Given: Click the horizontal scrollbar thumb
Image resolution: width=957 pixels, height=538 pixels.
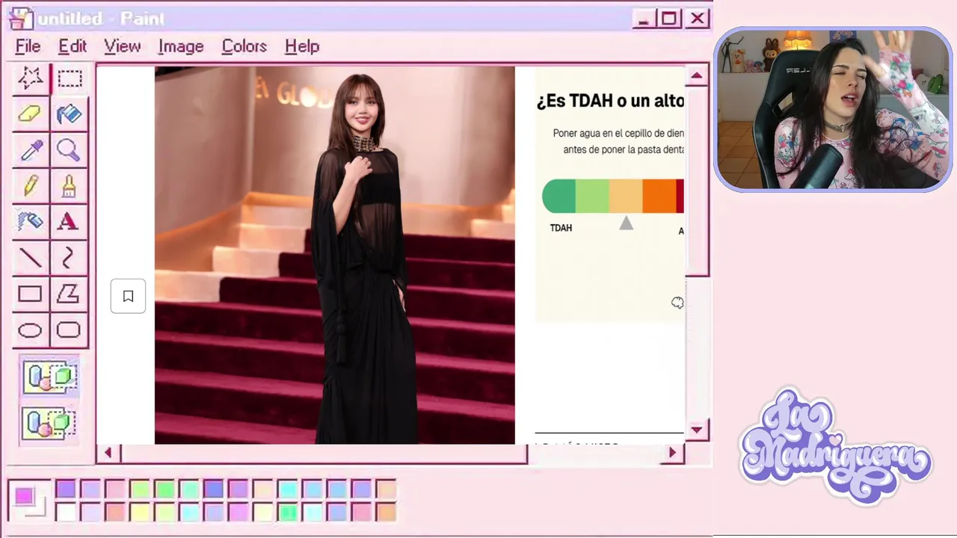Looking at the screenshot, I should coord(325,454).
